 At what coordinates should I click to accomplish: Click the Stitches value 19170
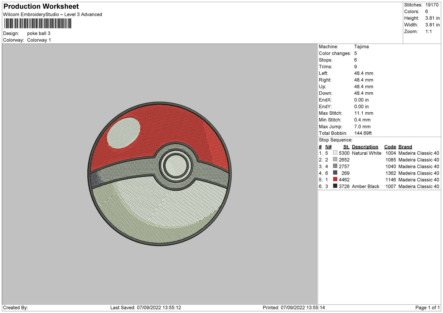[432, 5]
